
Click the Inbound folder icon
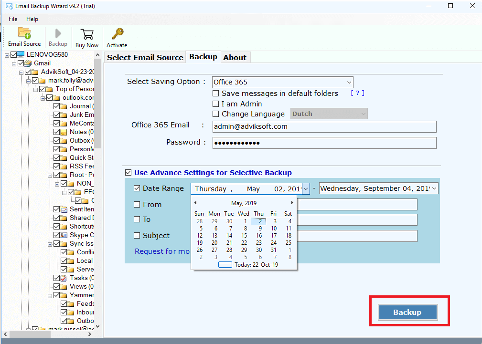(x=71, y=313)
